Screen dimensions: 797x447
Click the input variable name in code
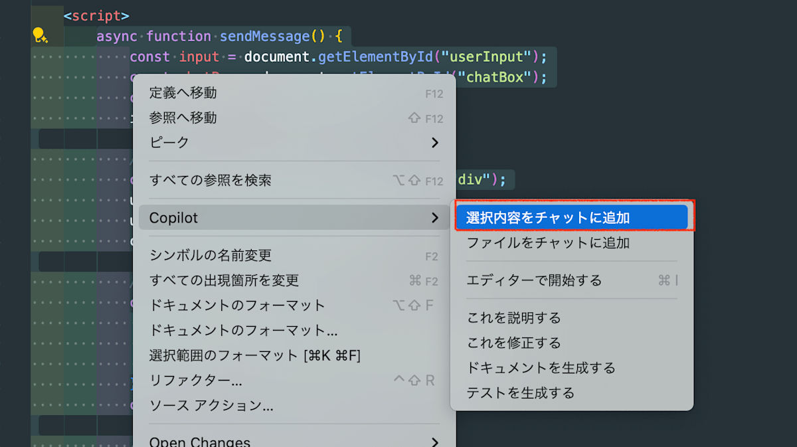tap(199, 56)
